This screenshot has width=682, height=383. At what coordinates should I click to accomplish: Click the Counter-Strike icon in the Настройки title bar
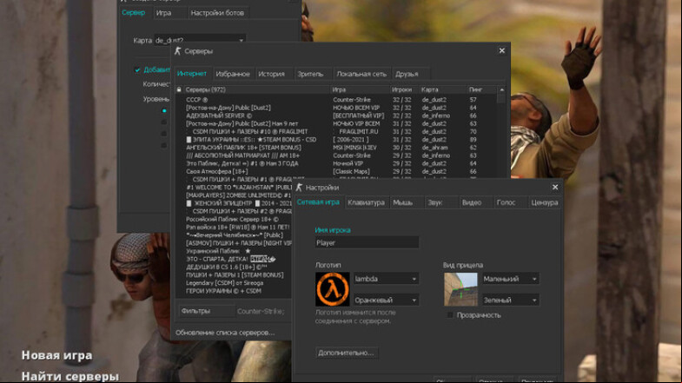(299, 188)
